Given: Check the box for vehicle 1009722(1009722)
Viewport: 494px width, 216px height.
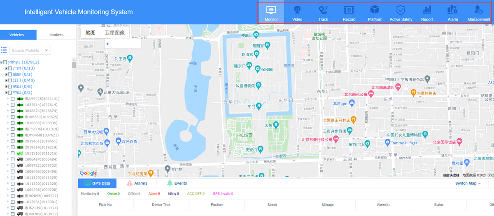Looking at the screenshot, I should tap(13, 165).
